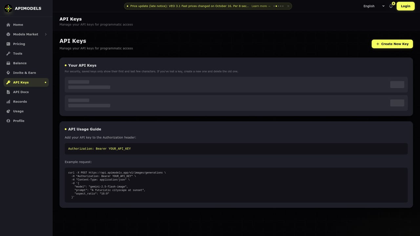Image resolution: width=420 pixels, height=236 pixels.
Task: Click the "Content-Type: application/json" header line
Action: (x=100, y=180)
